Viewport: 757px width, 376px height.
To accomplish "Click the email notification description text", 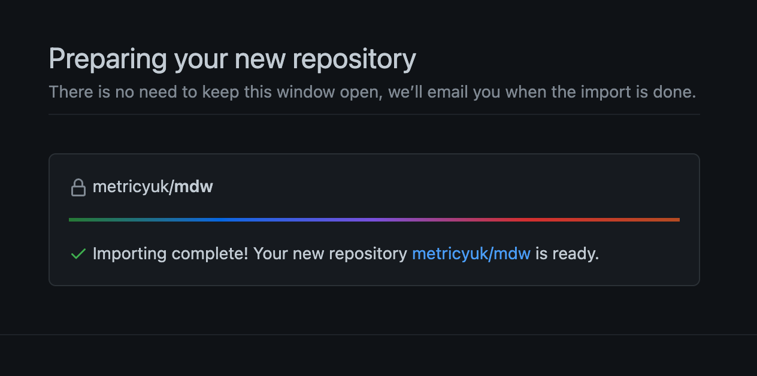I will coord(371,92).
